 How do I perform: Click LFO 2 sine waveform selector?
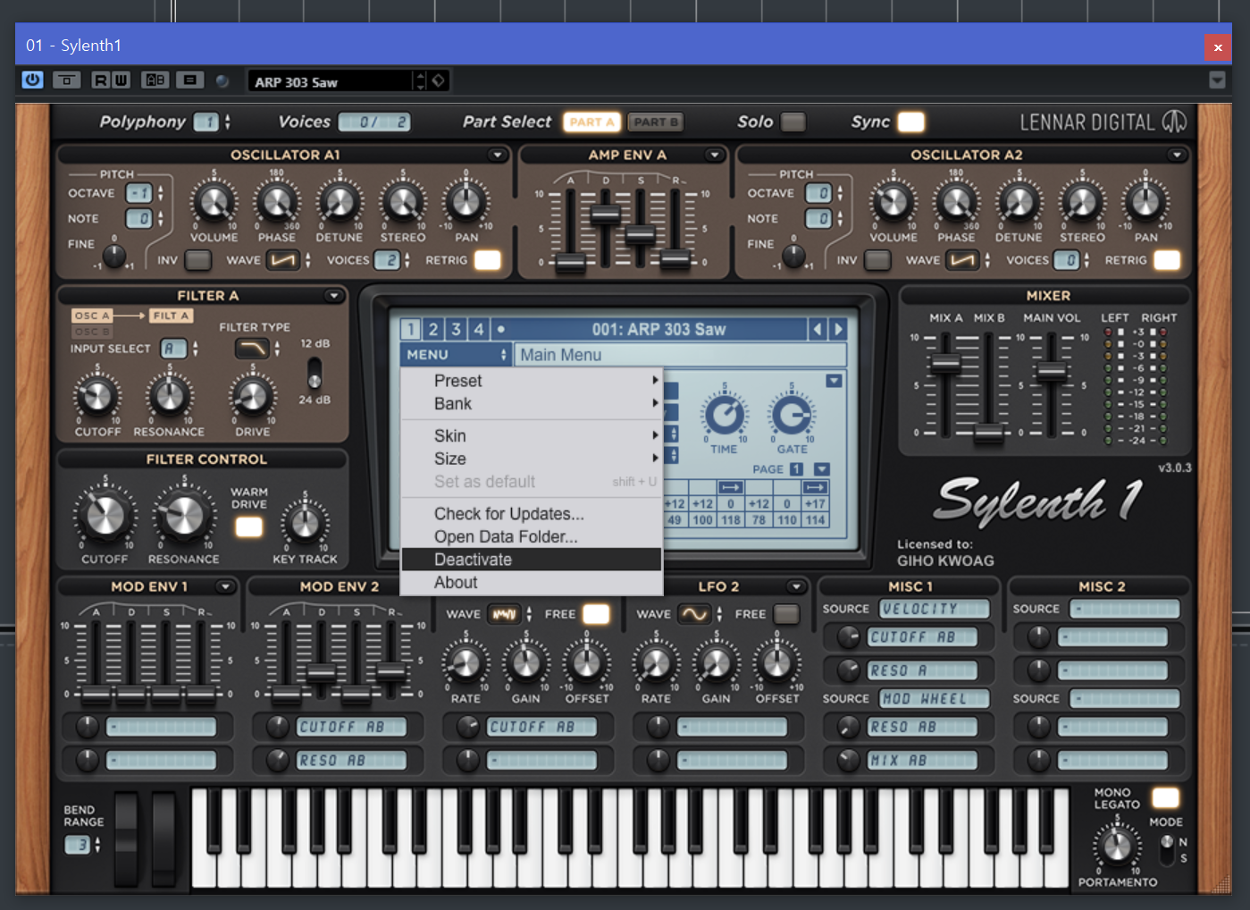694,614
